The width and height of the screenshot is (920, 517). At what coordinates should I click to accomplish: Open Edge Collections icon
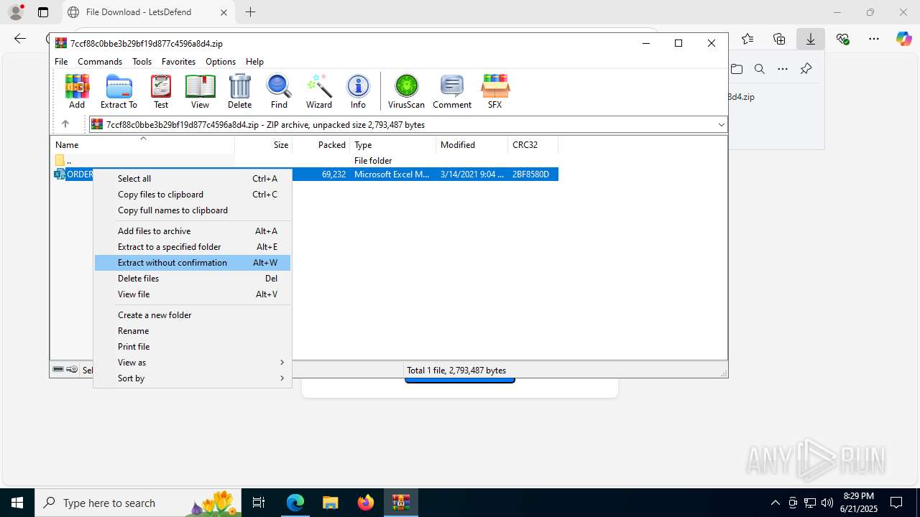click(x=779, y=39)
